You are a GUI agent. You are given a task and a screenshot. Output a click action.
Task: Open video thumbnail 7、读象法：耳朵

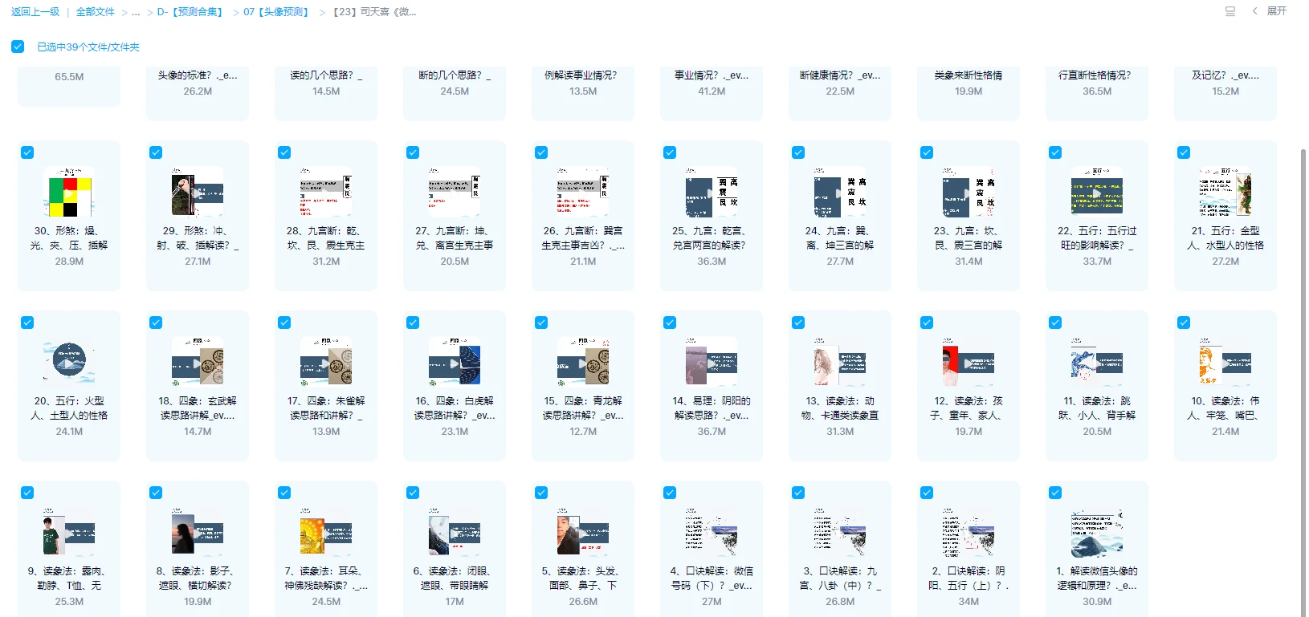tap(326, 533)
